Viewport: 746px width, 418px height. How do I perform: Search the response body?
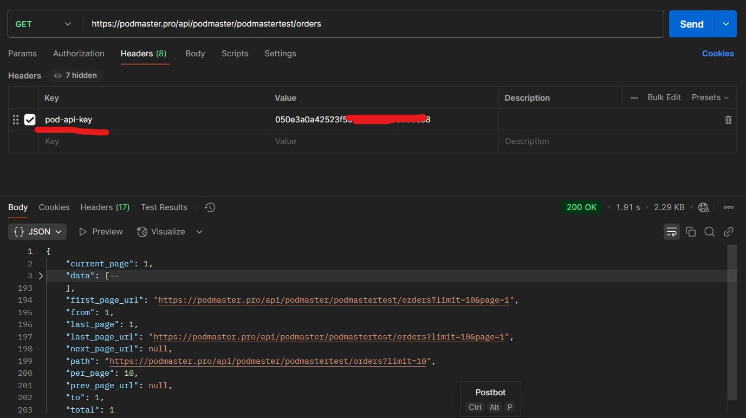click(709, 232)
